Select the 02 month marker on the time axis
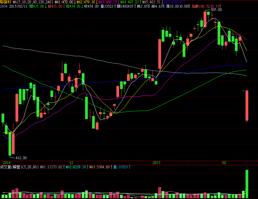Image resolution: width=258 pixels, height=199 pixels. pyautogui.click(x=225, y=163)
